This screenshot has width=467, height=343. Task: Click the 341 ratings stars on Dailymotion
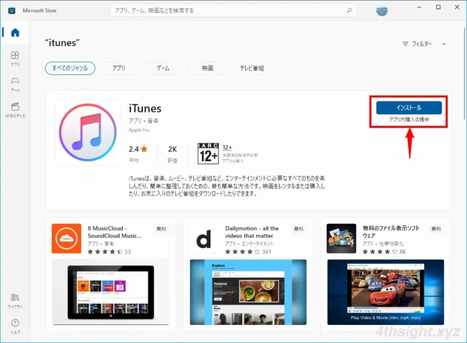(x=248, y=252)
